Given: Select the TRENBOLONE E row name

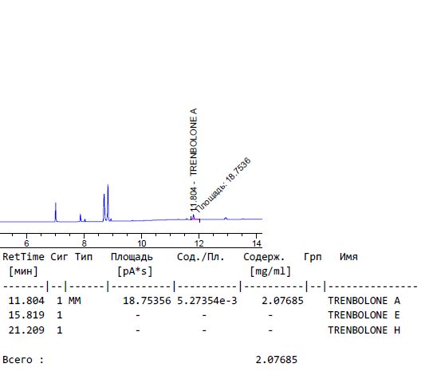Looking at the screenshot, I should 364,315.
